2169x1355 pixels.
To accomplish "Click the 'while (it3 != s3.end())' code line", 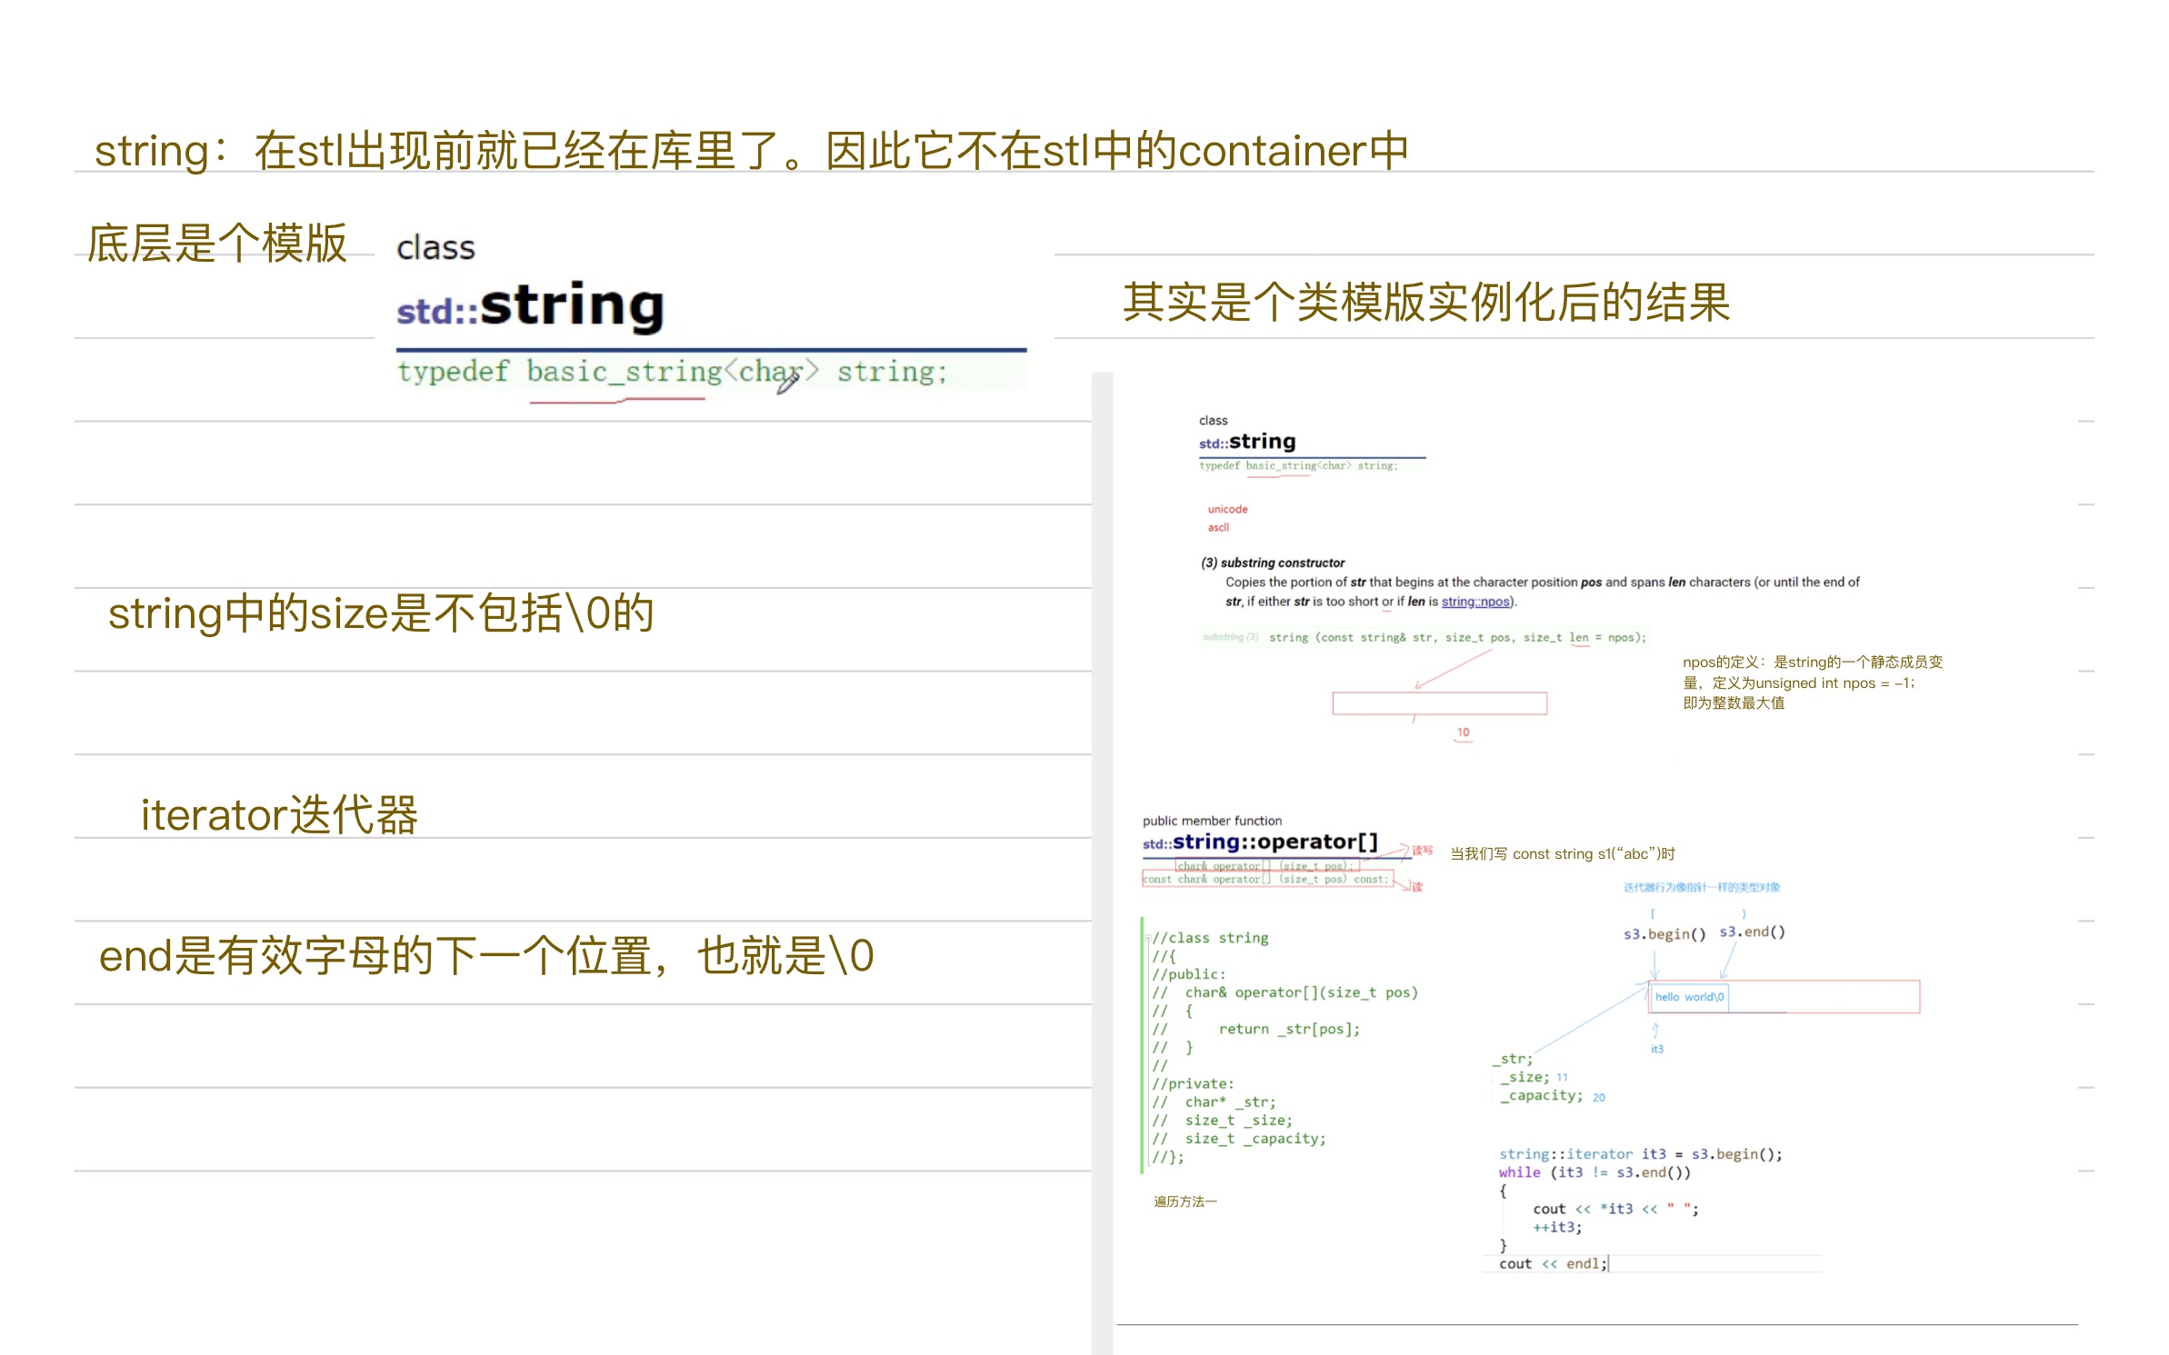I will 1594,1172.
